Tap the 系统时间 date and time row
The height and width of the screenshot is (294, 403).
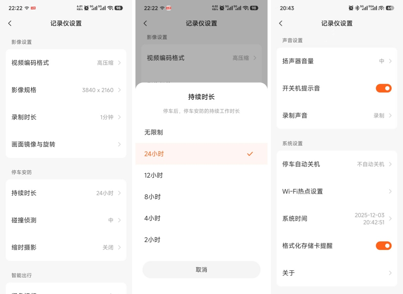[337, 218]
